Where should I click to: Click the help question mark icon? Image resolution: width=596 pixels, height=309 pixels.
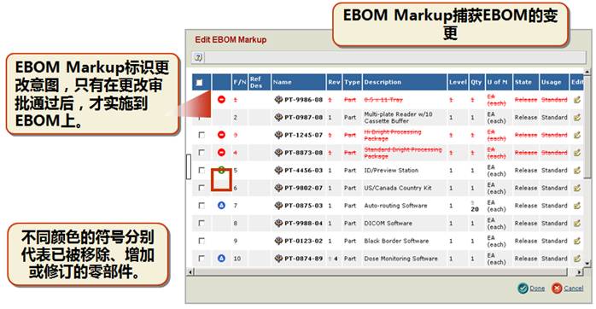tap(198, 57)
